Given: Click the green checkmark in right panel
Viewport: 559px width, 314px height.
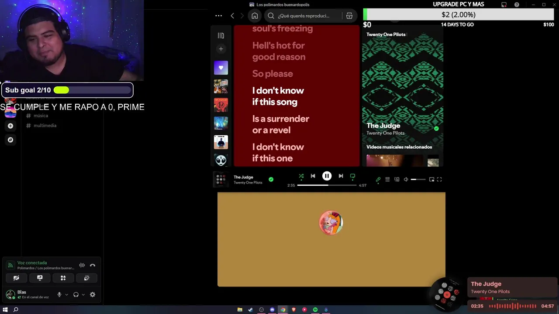Looking at the screenshot, I should [436, 129].
